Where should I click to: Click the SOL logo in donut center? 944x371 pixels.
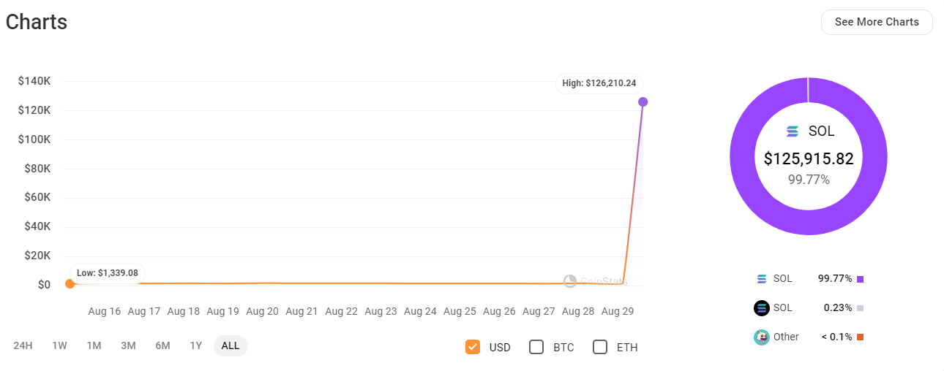pos(792,131)
